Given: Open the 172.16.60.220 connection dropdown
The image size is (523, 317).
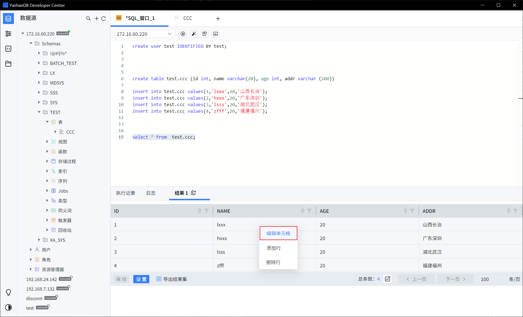Looking at the screenshot, I should (144, 34).
